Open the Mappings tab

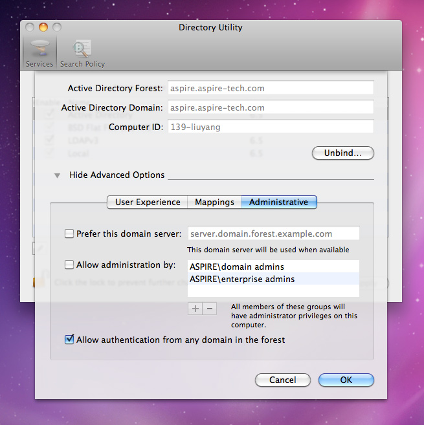[214, 202]
